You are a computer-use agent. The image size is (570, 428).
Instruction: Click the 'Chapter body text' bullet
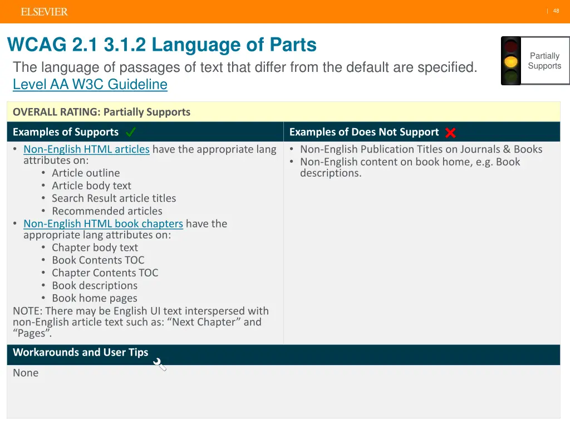coord(95,247)
